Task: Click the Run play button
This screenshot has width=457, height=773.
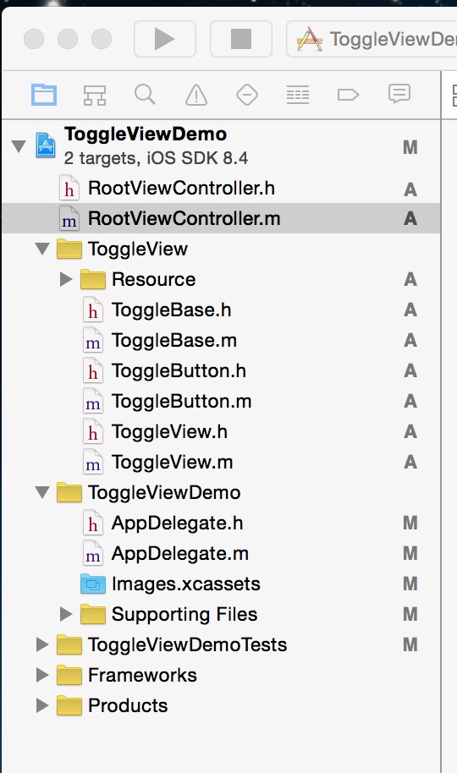Action: point(165,39)
